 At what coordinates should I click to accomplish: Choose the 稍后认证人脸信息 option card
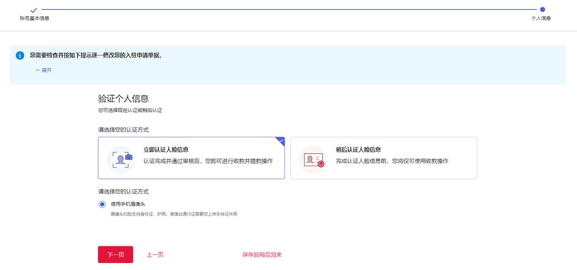click(384, 158)
